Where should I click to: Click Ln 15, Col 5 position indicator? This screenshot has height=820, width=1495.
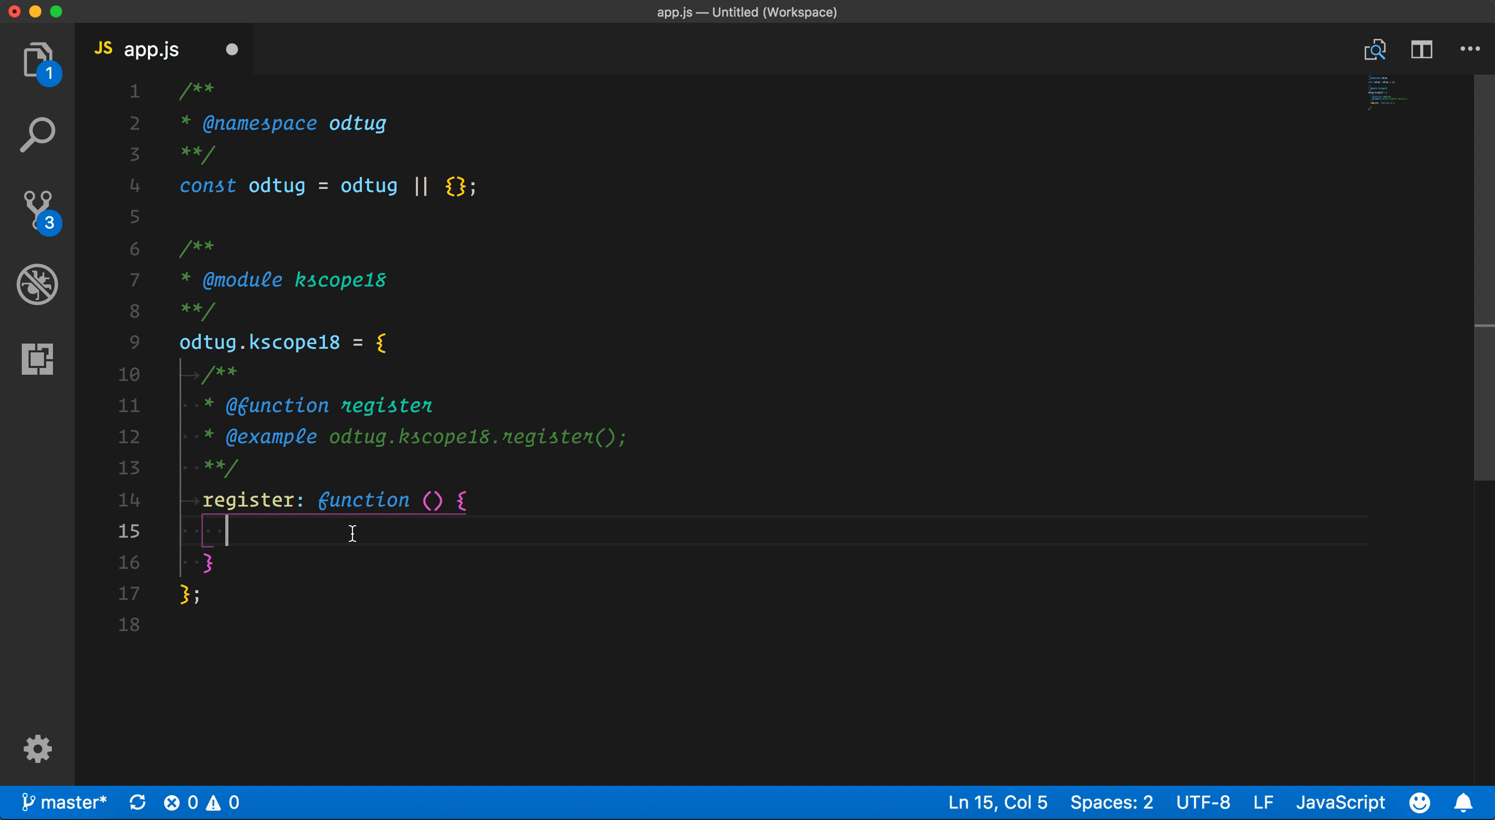(x=997, y=802)
